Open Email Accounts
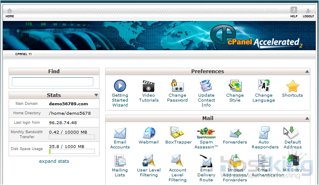Image resolution: width=319 pixels, height=185 pixels. [120, 133]
